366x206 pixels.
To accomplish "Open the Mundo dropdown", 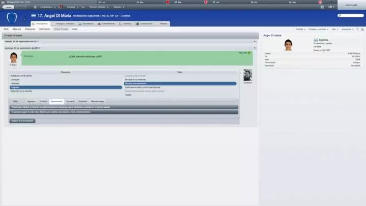I will [119, 7].
